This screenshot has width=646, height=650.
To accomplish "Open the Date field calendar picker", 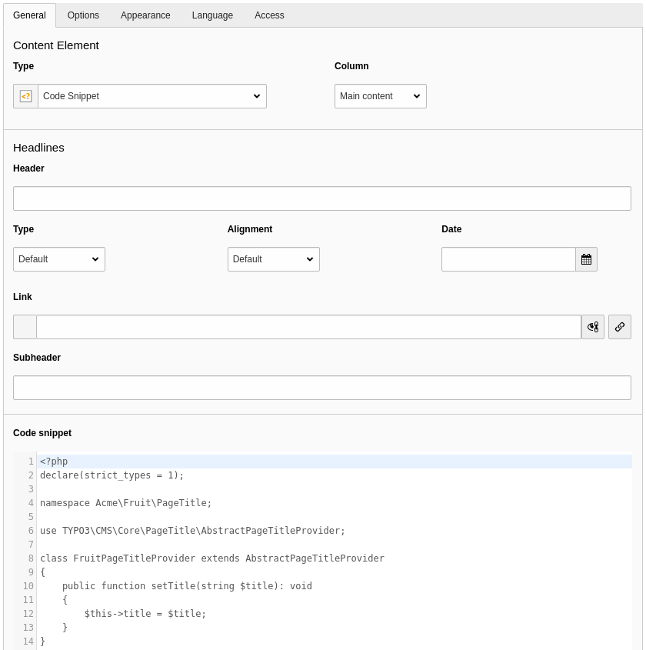I will (586, 259).
